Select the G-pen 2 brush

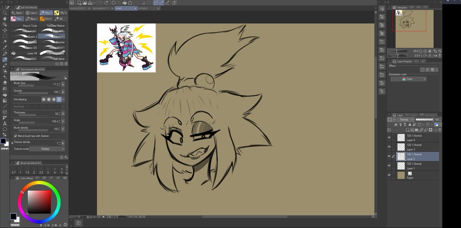pos(24,36)
